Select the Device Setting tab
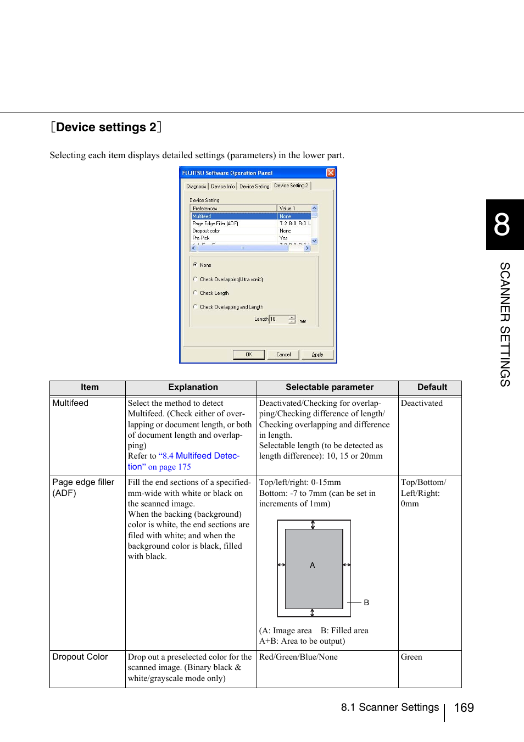524x742 pixels. [x=254, y=186]
